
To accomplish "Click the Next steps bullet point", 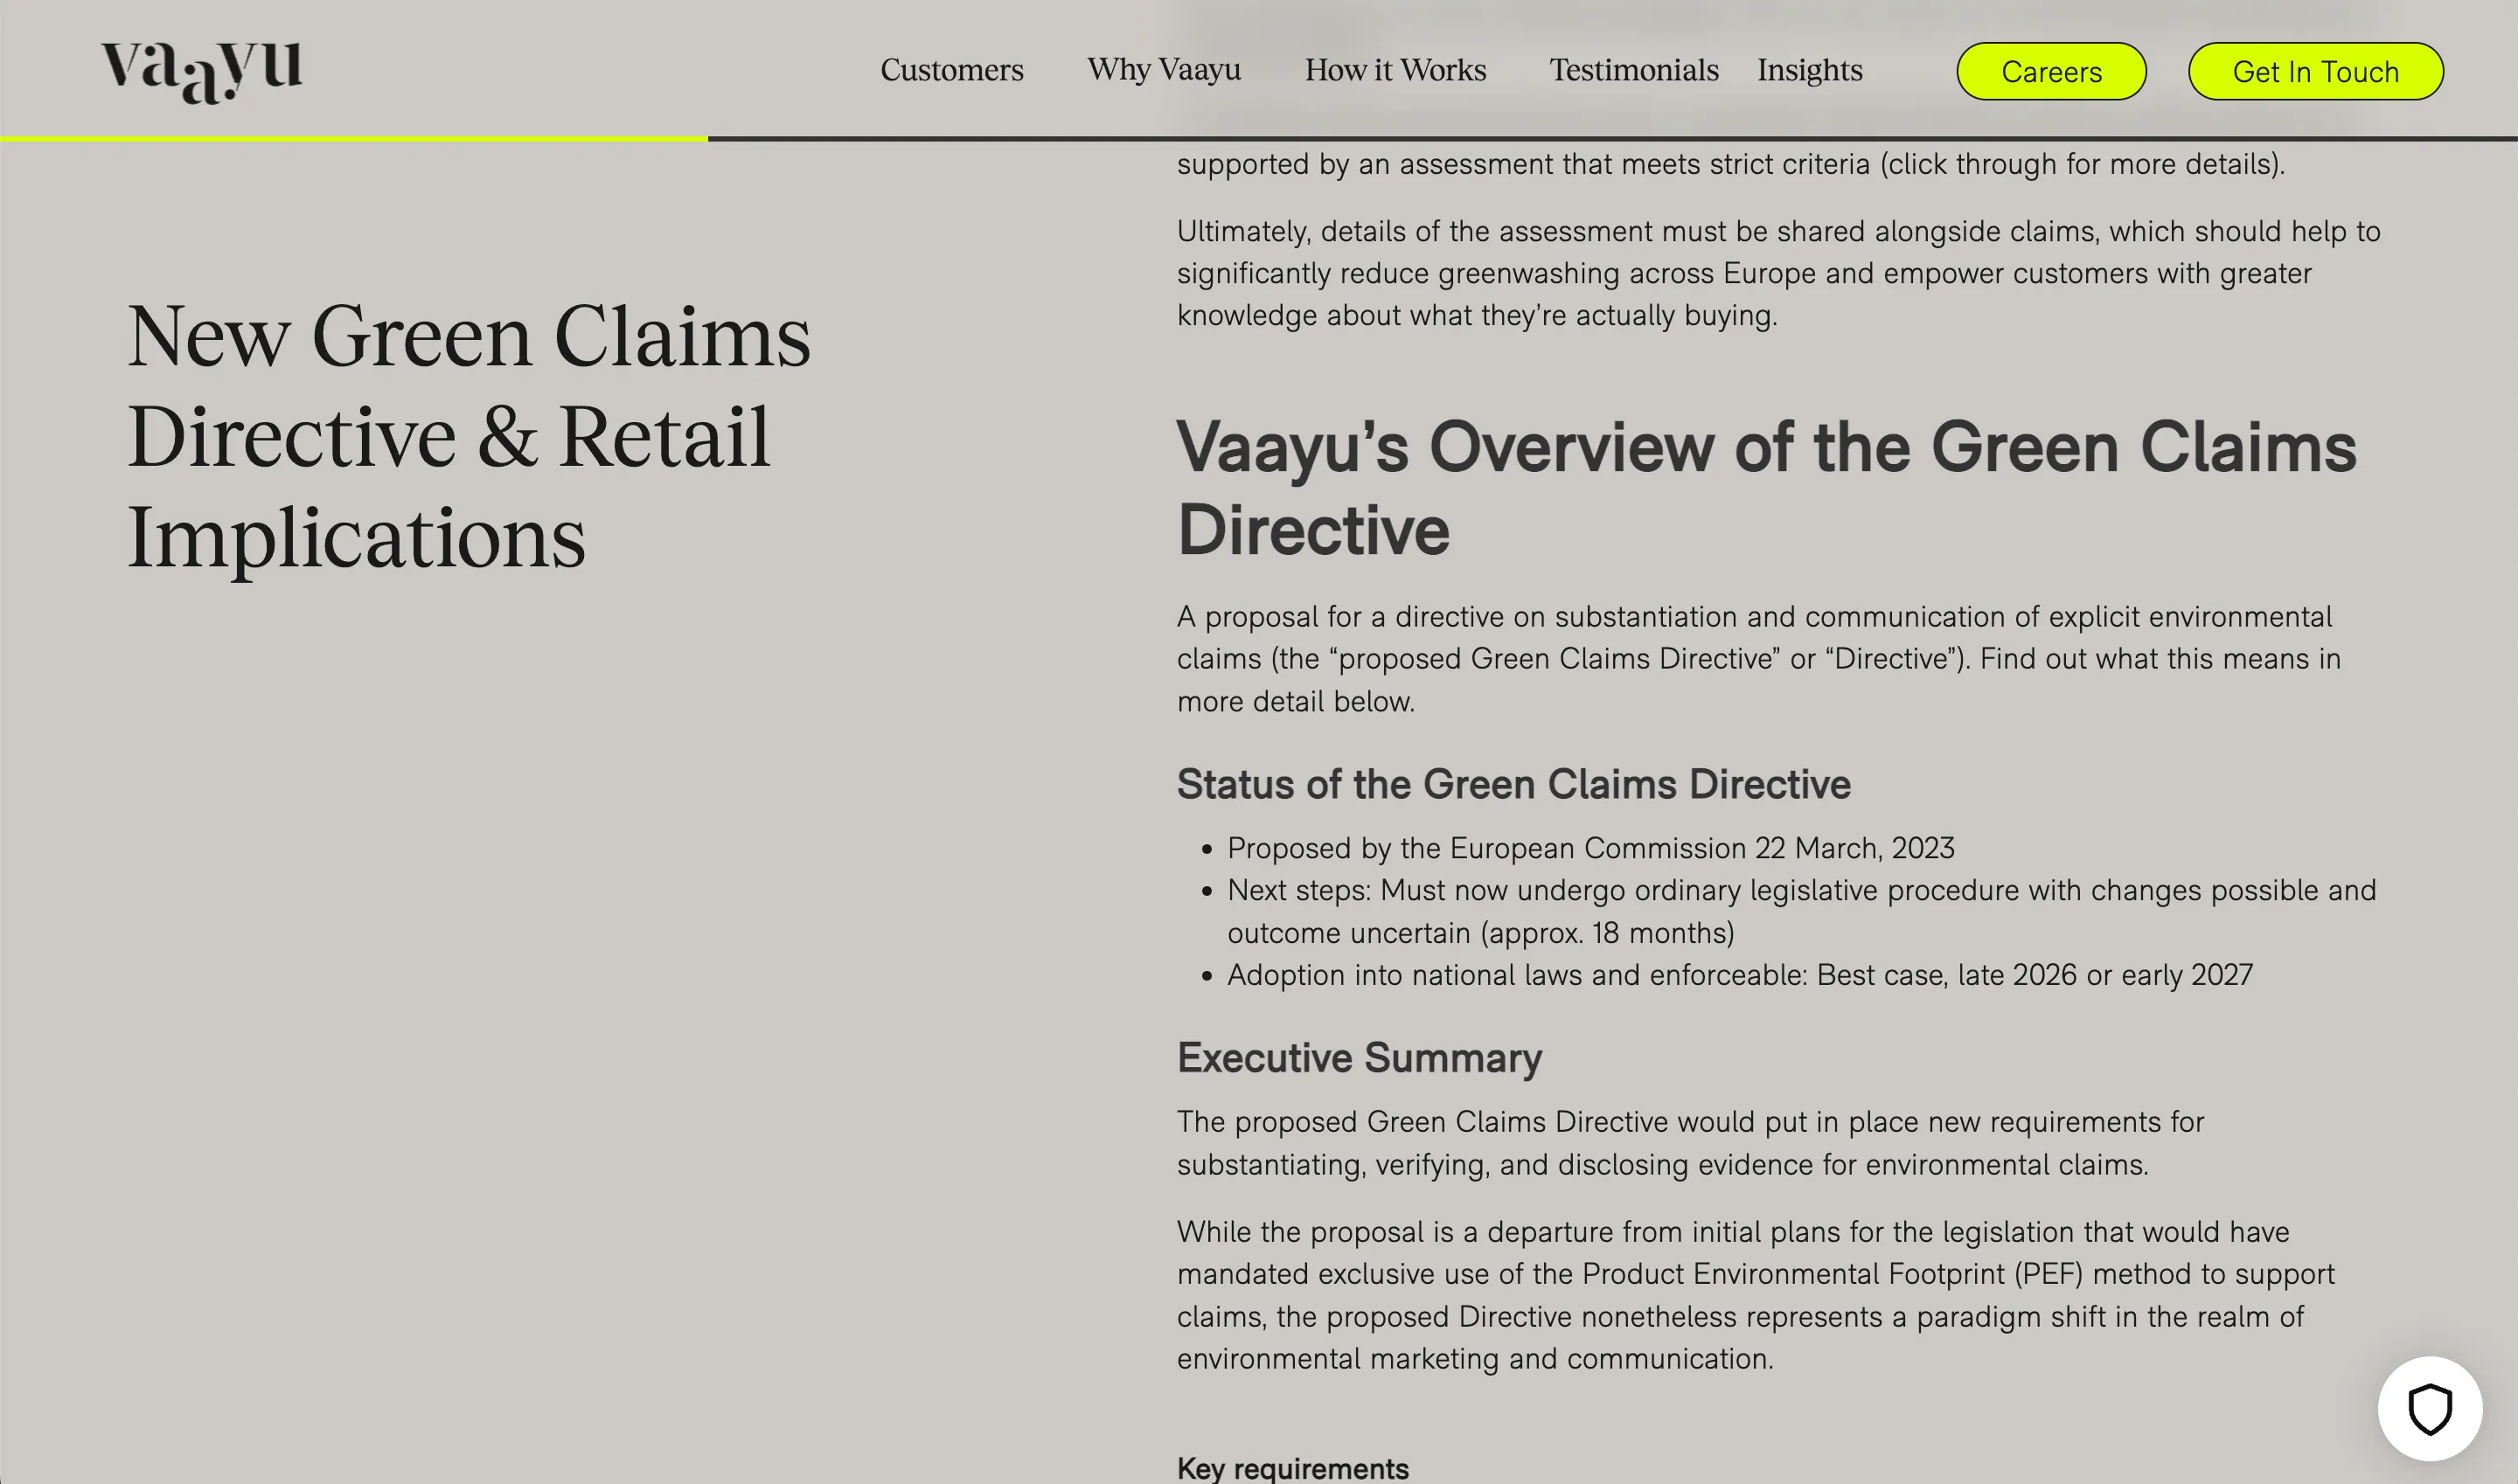I will 1799,911.
